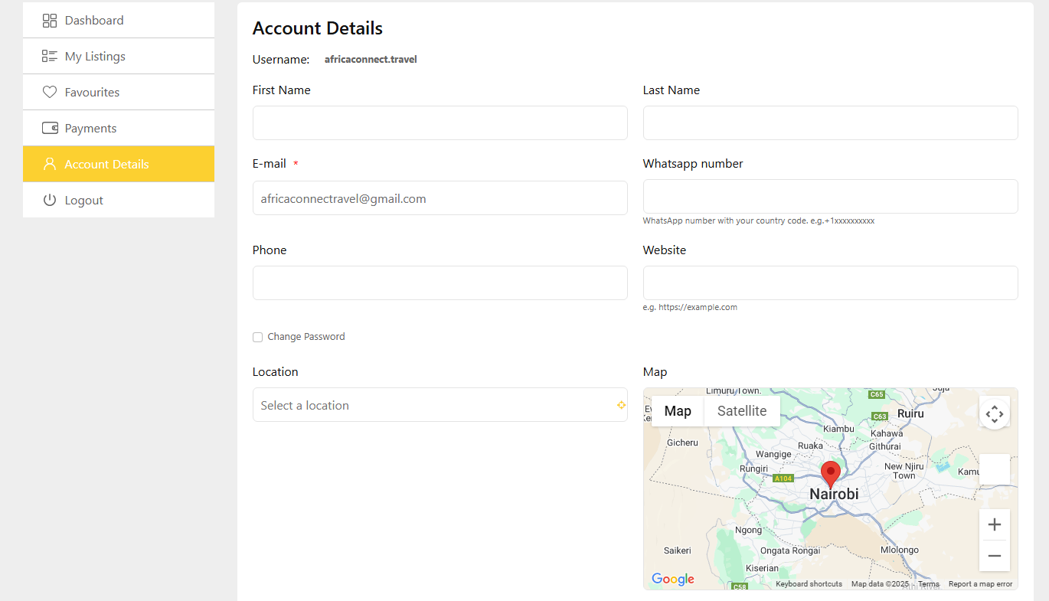Open the Select a location dropdown

click(x=433, y=405)
